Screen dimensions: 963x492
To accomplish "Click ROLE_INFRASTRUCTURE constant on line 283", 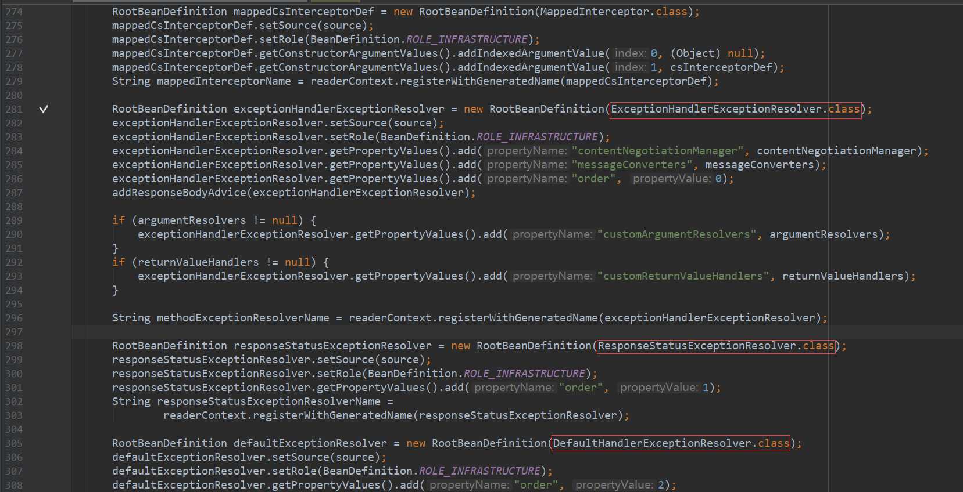I will pos(537,137).
